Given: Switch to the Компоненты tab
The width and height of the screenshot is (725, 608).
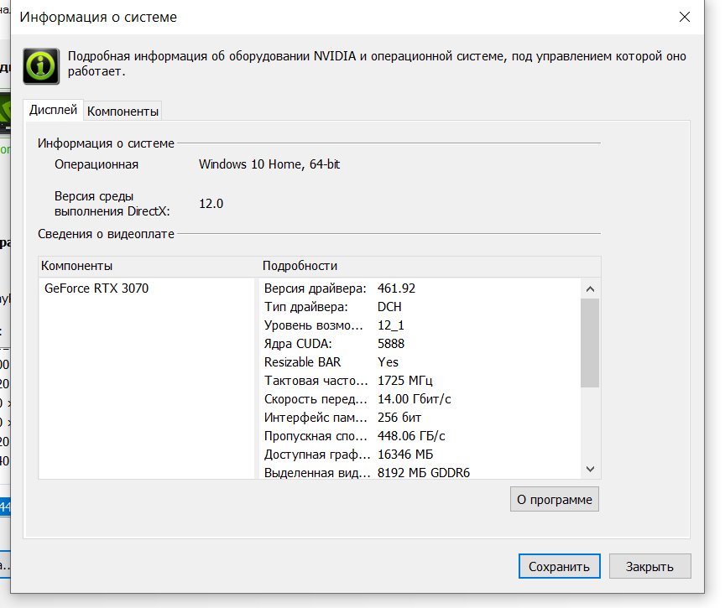Looking at the screenshot, I should coord(123,112).
